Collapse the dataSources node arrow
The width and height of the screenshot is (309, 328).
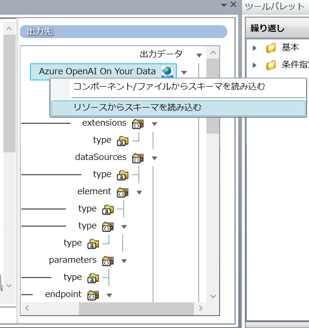coord(154,159)
